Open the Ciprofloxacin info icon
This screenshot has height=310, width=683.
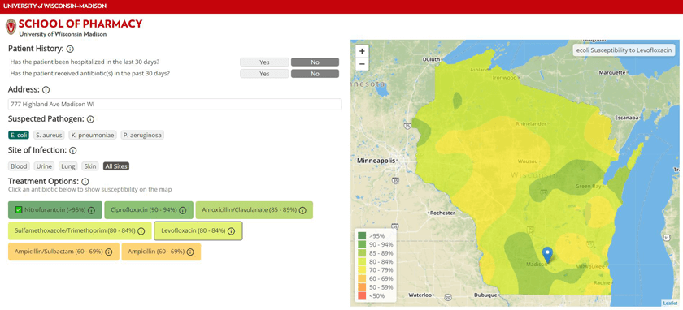point(182,210)
